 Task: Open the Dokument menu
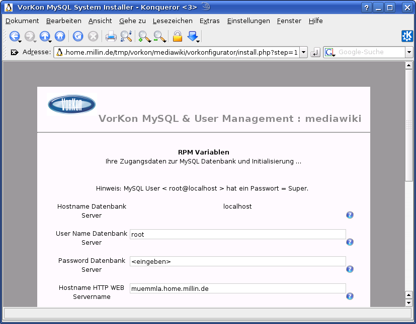pyautogui.click(x=22, y=21)
